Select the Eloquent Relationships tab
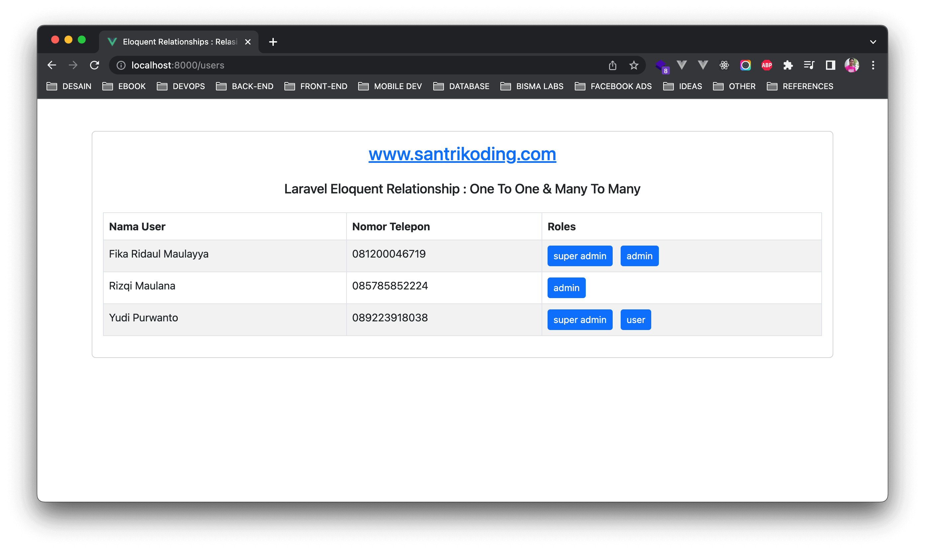The width and height of the screenshot is (925, 551). click(178, 42)
